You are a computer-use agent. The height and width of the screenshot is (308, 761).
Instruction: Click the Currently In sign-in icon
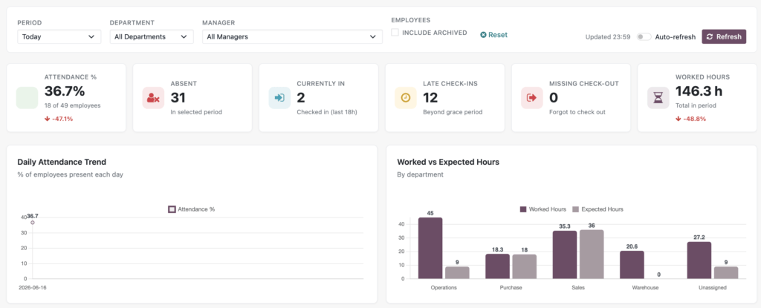pyautogui.click(x=279, y=98)
